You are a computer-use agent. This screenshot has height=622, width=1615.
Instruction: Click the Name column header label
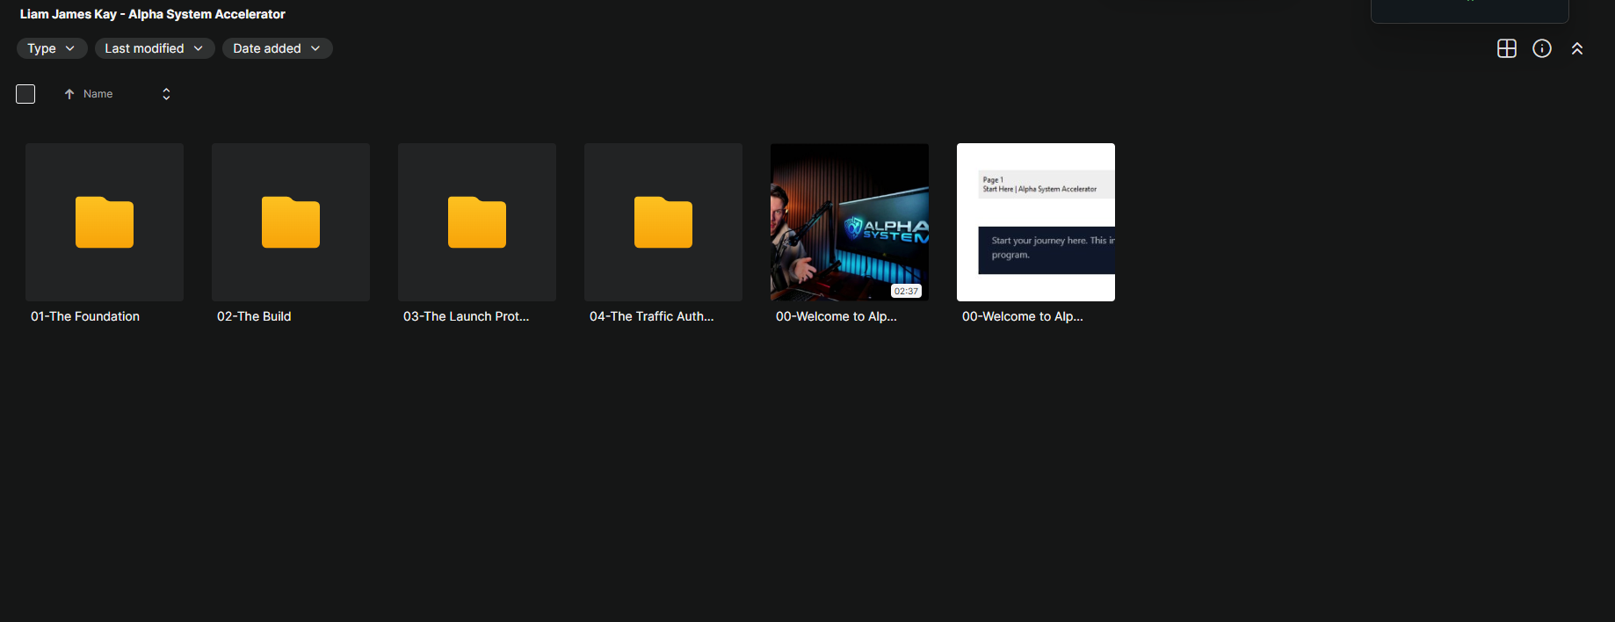point(98,94)
